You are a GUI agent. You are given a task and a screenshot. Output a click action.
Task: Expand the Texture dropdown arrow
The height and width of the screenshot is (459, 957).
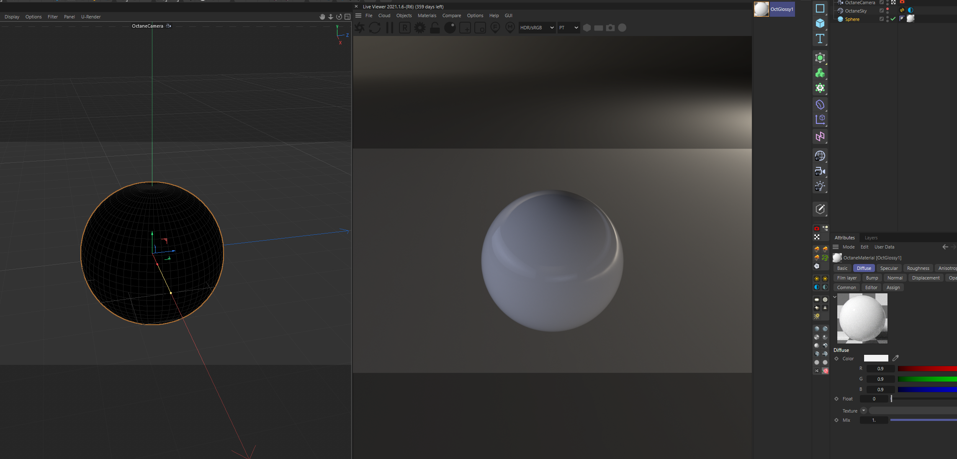click(863, 410)
